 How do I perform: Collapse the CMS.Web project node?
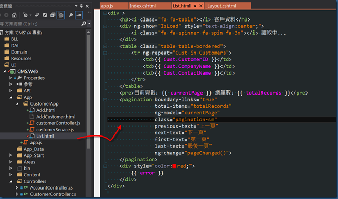5,71
